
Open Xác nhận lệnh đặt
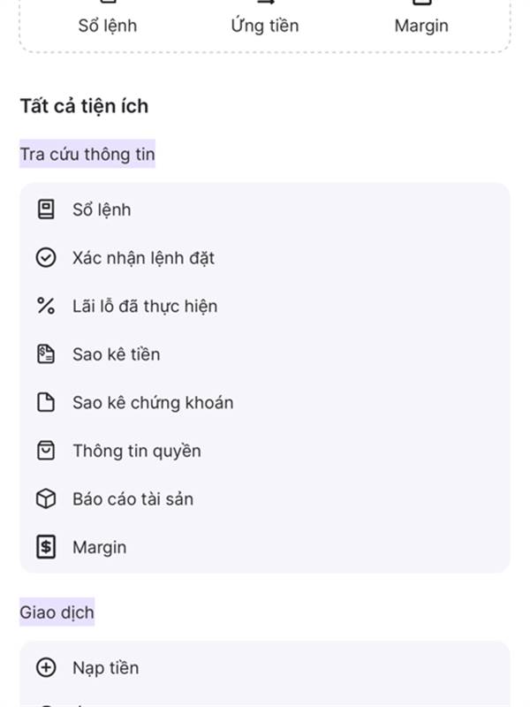pyautogui.click(x=143, y=258)
